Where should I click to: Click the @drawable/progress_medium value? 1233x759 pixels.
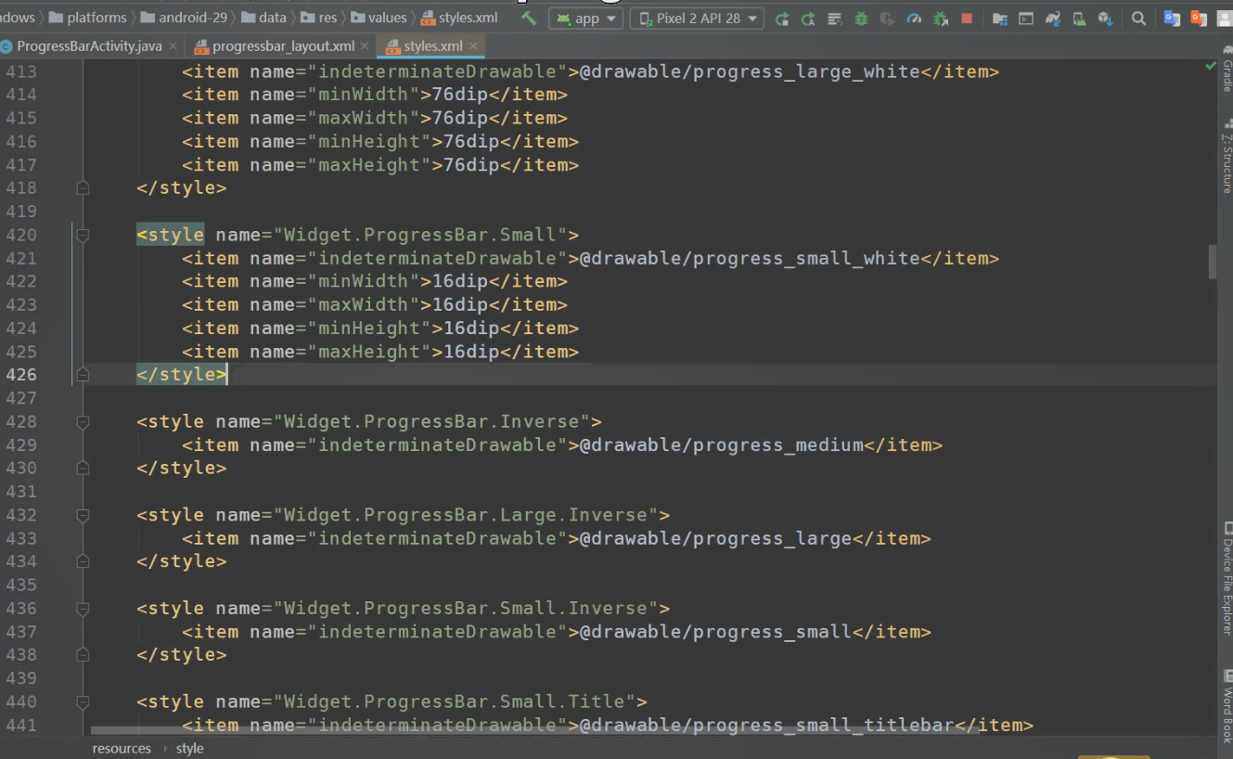(722, 445)
